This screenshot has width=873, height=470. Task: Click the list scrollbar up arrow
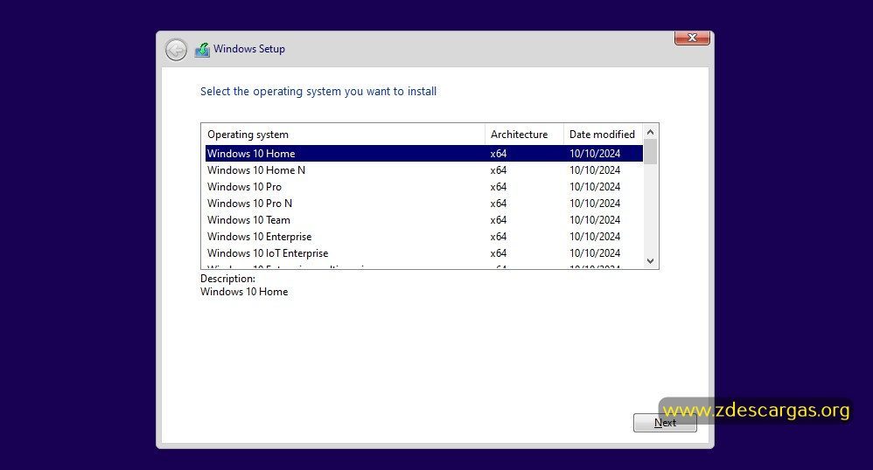[x=650, y=132]
